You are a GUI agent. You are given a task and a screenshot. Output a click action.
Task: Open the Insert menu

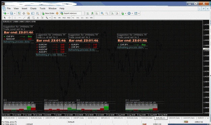point(25,8)
